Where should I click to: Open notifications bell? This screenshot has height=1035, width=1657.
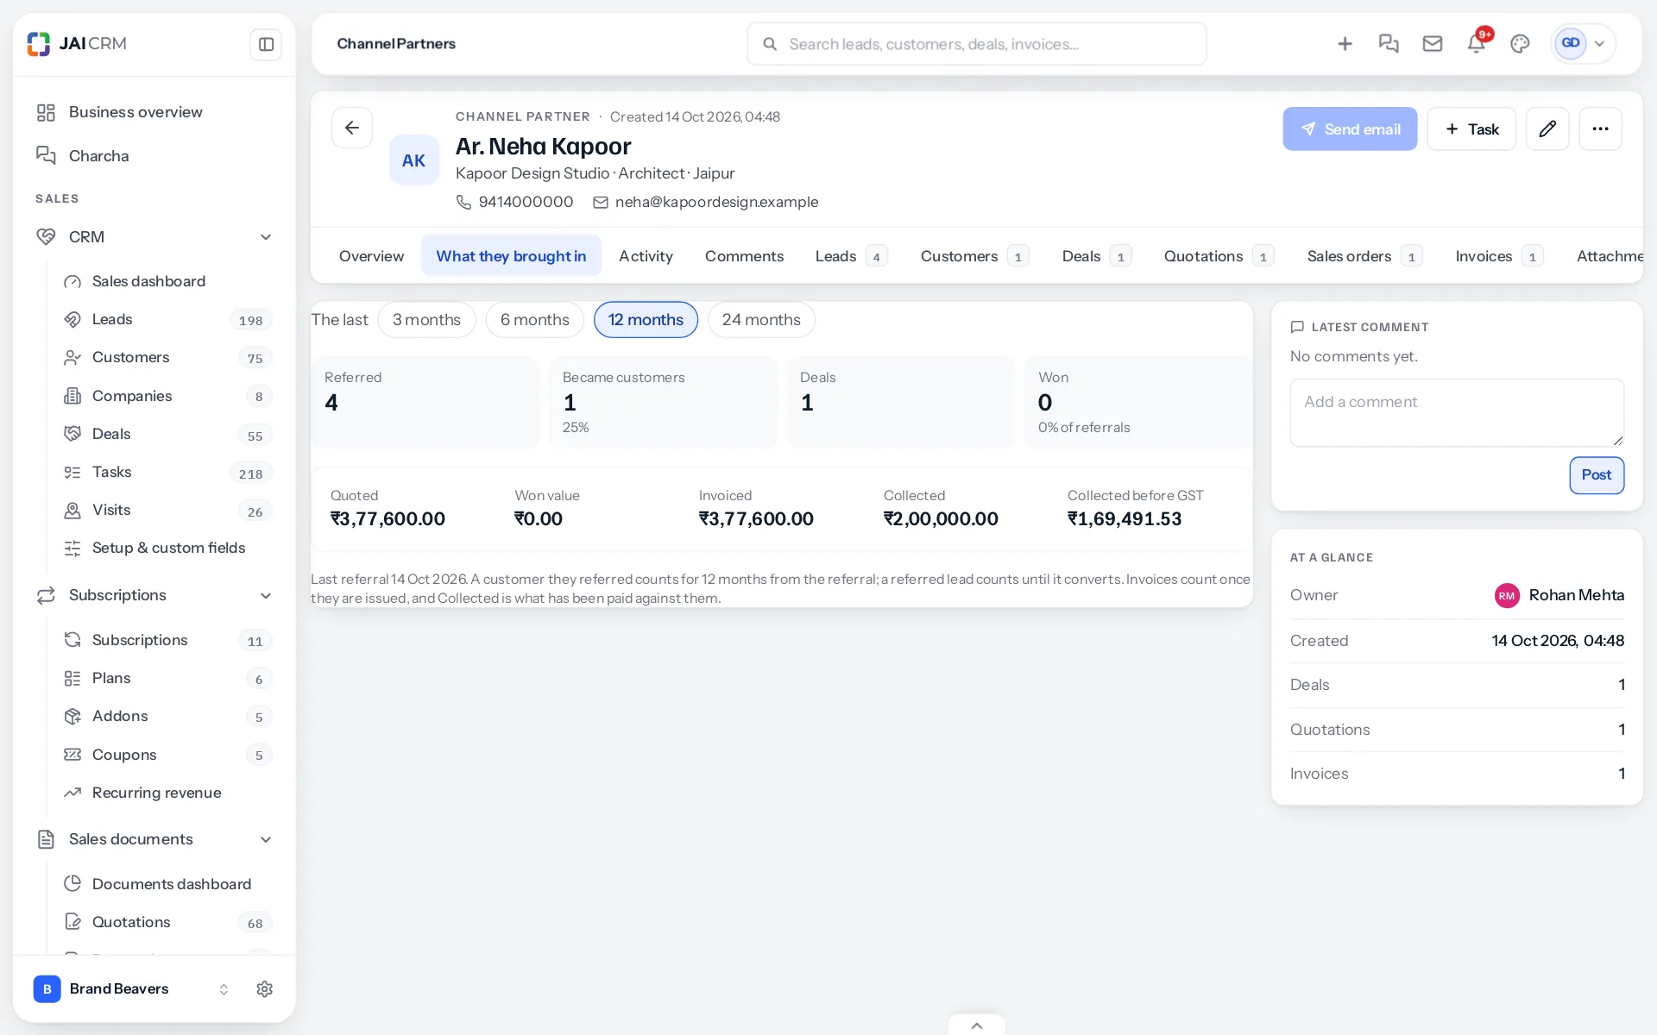[1477, 44]
